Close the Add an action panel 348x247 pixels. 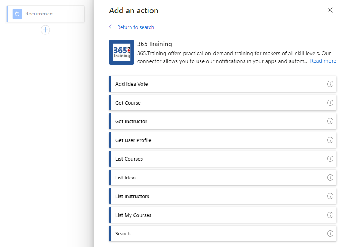click(x=330, y=10)
